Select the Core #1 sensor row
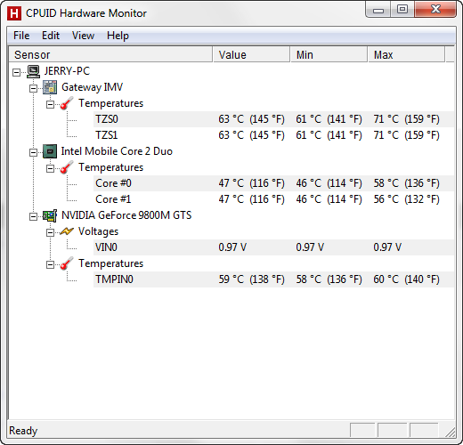Image resolution: width=463 pixels, height=445 pixels. pos(273,199)
